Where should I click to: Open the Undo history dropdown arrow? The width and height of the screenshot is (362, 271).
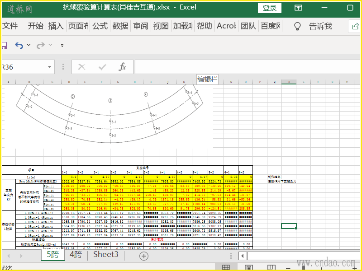[x=29, y=45]
